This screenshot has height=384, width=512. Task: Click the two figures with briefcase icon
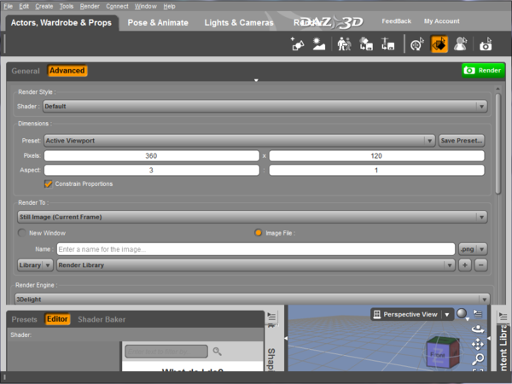pos(344,44)
